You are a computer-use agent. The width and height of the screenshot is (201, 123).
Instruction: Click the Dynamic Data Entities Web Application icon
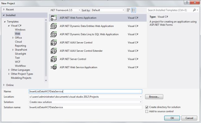[53, 26]
